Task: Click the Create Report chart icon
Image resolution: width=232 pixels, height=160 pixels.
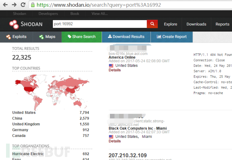Action: point(159,36)
